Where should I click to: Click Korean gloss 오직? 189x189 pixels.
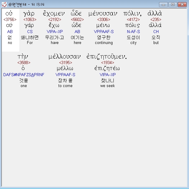pyautogui.click(x=156, y=37)
